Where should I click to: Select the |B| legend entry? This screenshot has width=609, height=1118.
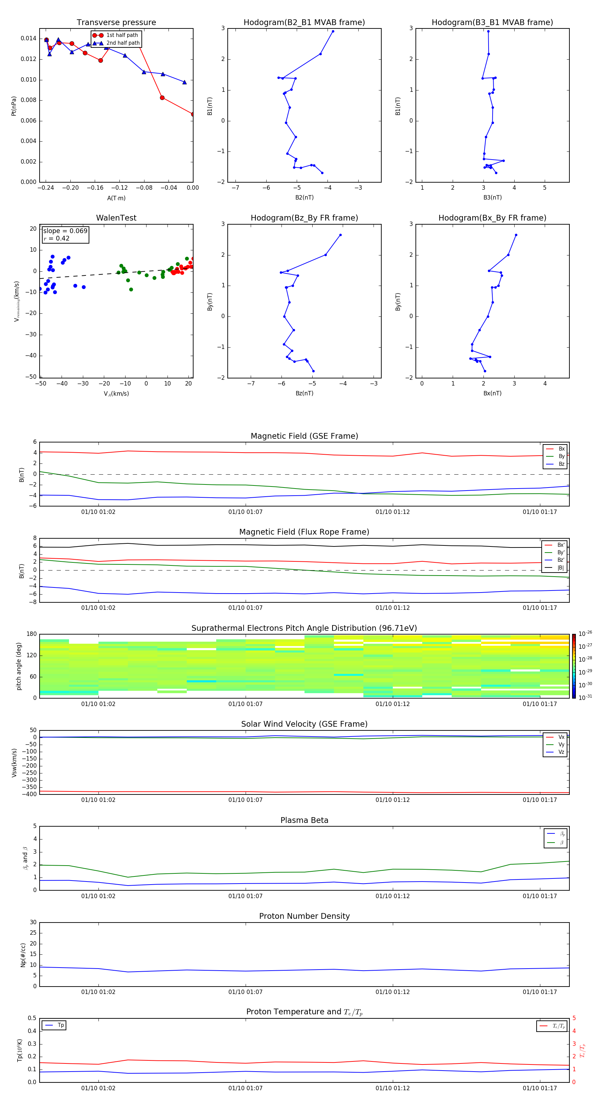pos(555,568)
